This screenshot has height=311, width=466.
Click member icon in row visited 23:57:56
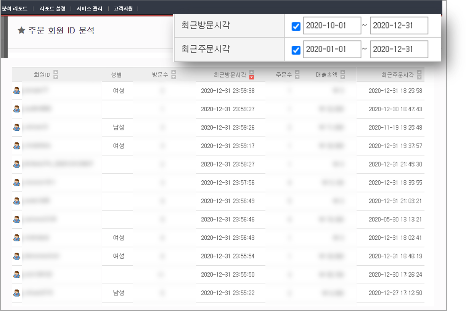click(x=17, y=183)
